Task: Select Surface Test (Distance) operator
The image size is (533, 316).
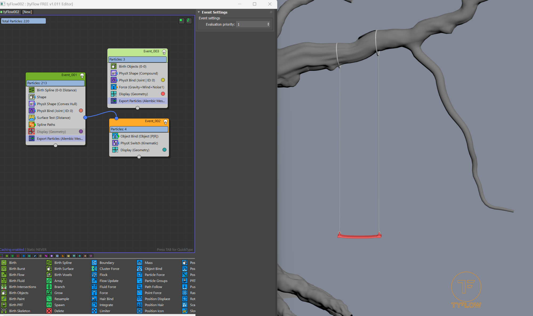Action: click(x=54, y=118)
